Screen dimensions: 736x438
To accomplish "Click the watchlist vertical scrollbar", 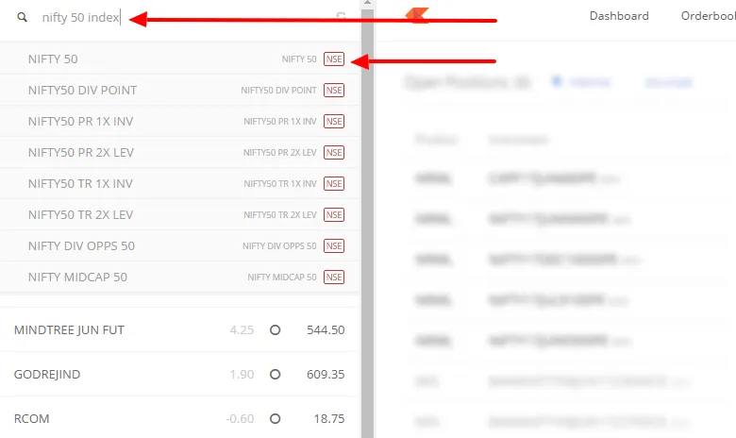I will pos(368,219).
